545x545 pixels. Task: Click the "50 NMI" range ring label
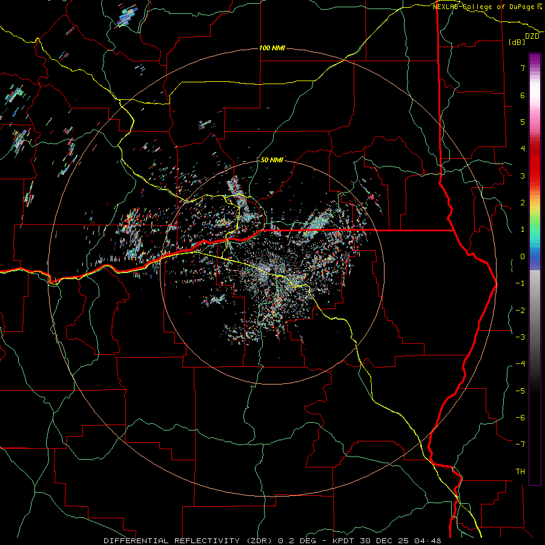[x=272, y=160]
